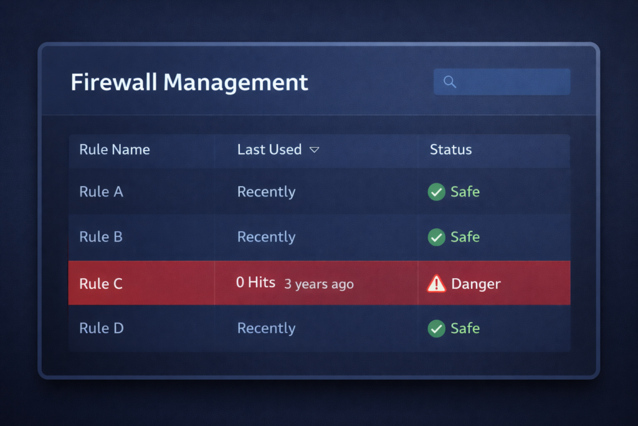Click the Safe status indicator on Rule A's row
The height and width of the screenshot is (426, 638).
454,192
